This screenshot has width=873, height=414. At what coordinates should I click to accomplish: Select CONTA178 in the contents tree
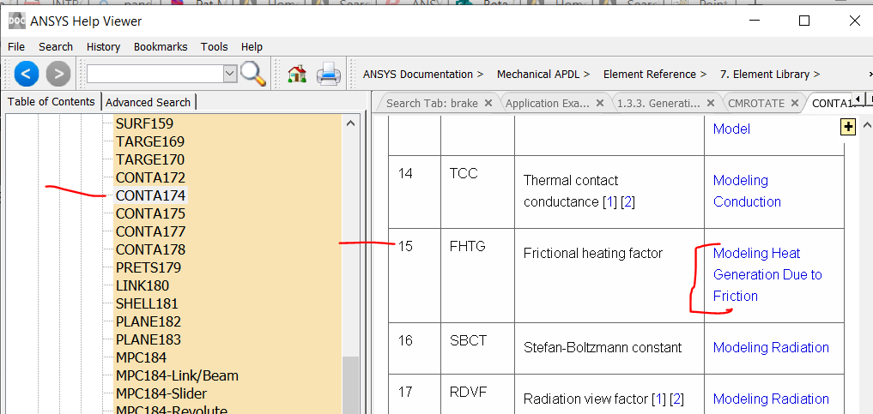click(150, 249)
